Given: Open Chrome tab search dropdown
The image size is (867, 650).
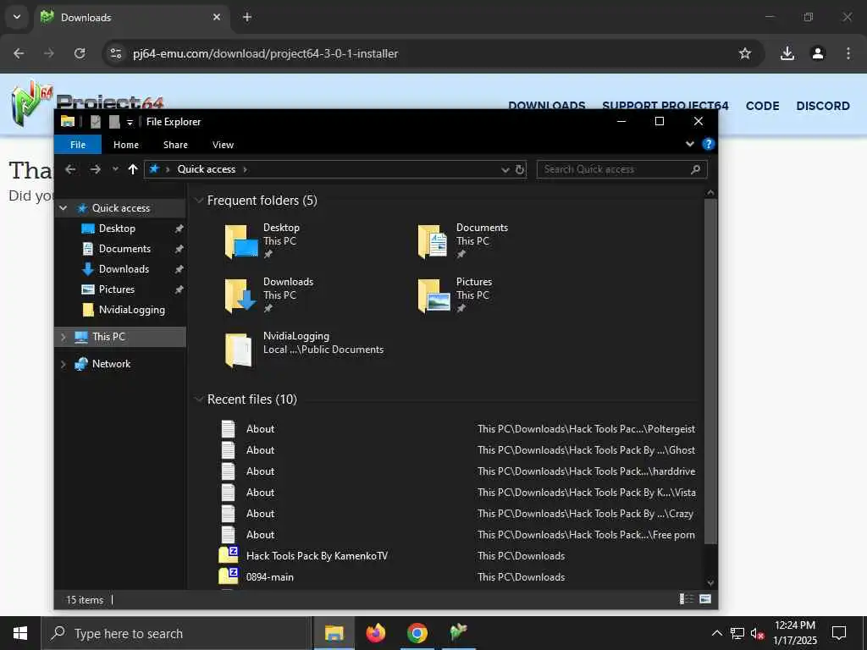Looking at the screenshot, I should click(x=17, y=17).
